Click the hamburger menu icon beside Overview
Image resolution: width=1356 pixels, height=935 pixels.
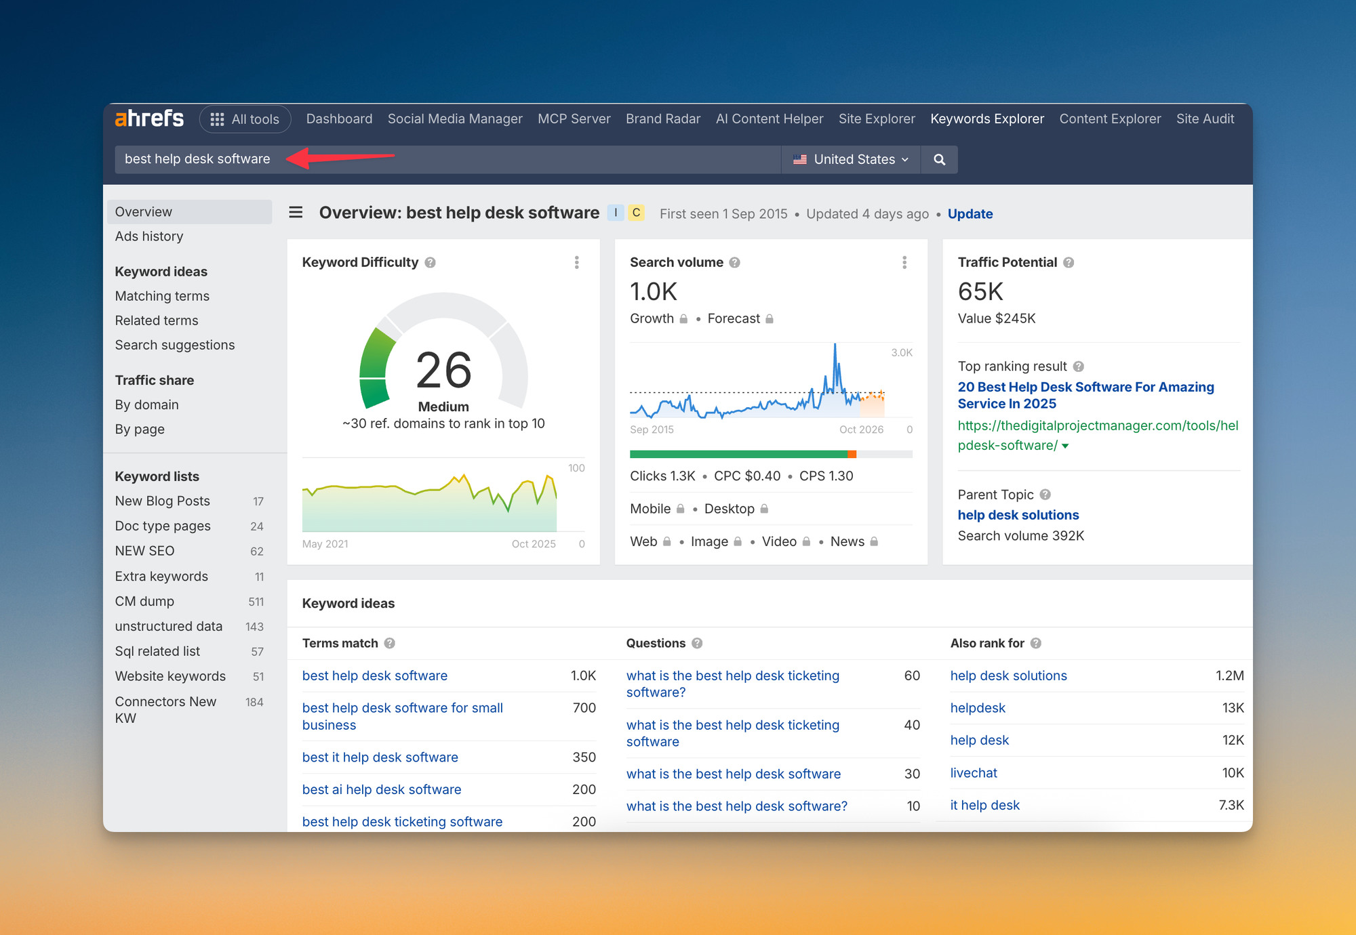(296, 213)
